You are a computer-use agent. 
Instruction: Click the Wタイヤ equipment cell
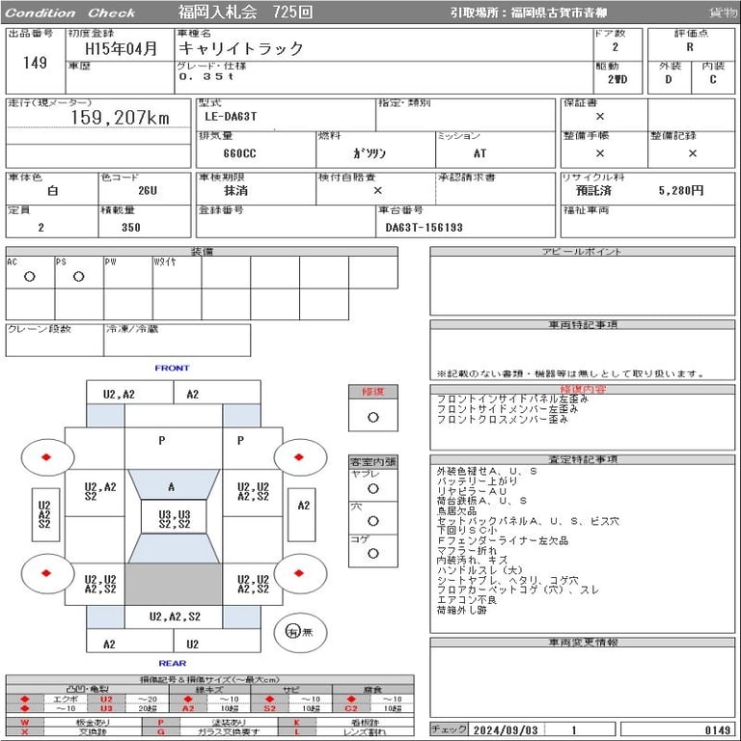[178, 272]
